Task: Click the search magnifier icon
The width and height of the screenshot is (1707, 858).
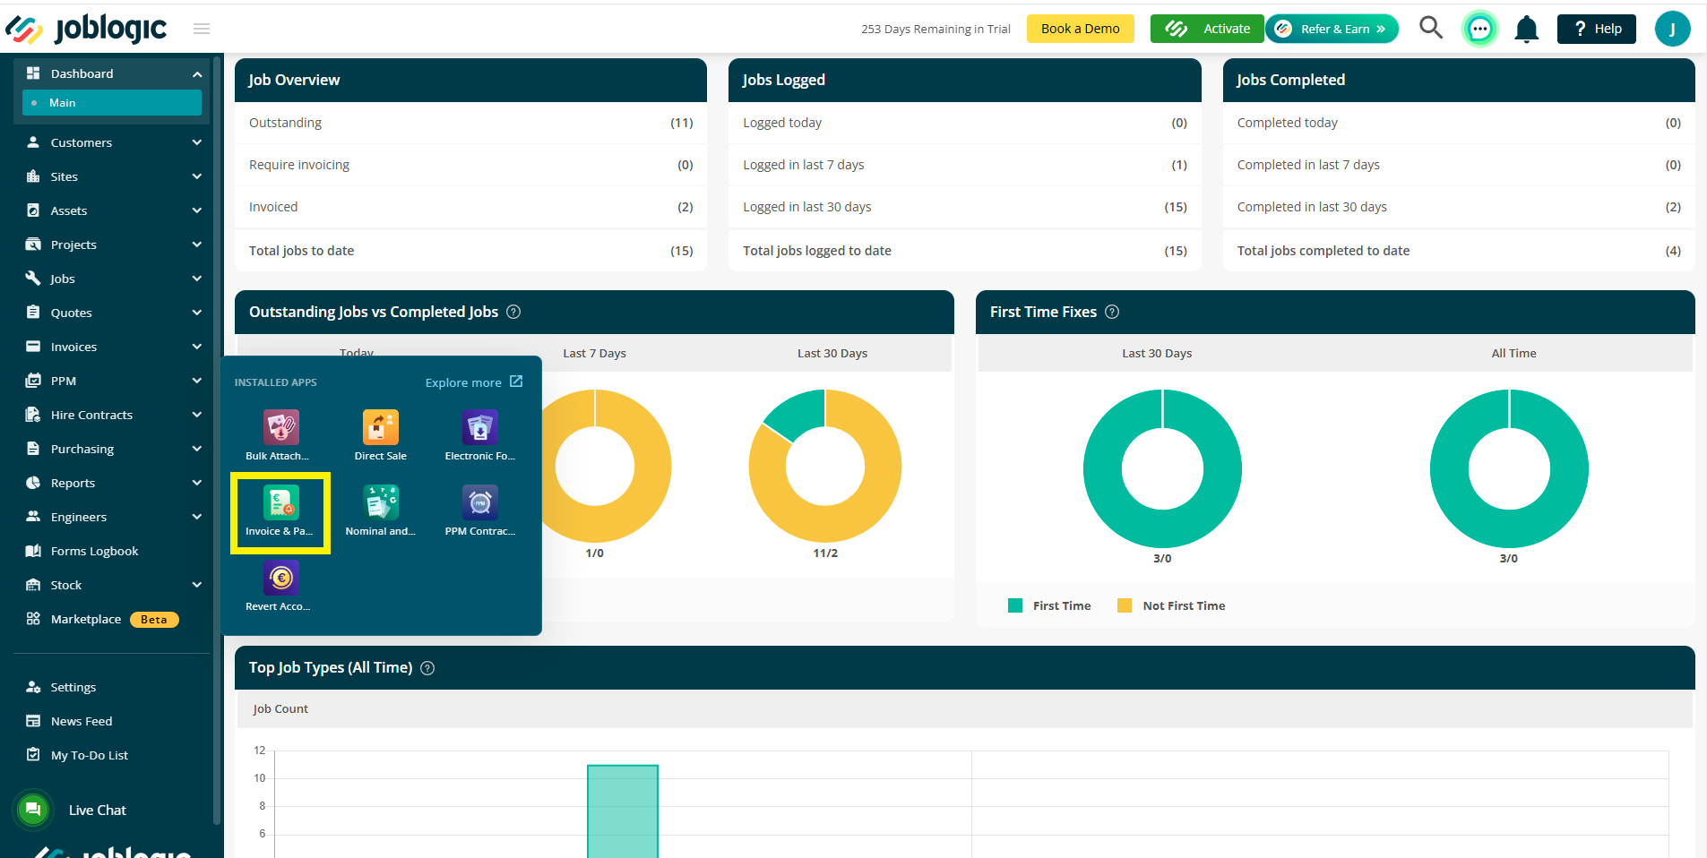Action: [x=1431, y=28]
